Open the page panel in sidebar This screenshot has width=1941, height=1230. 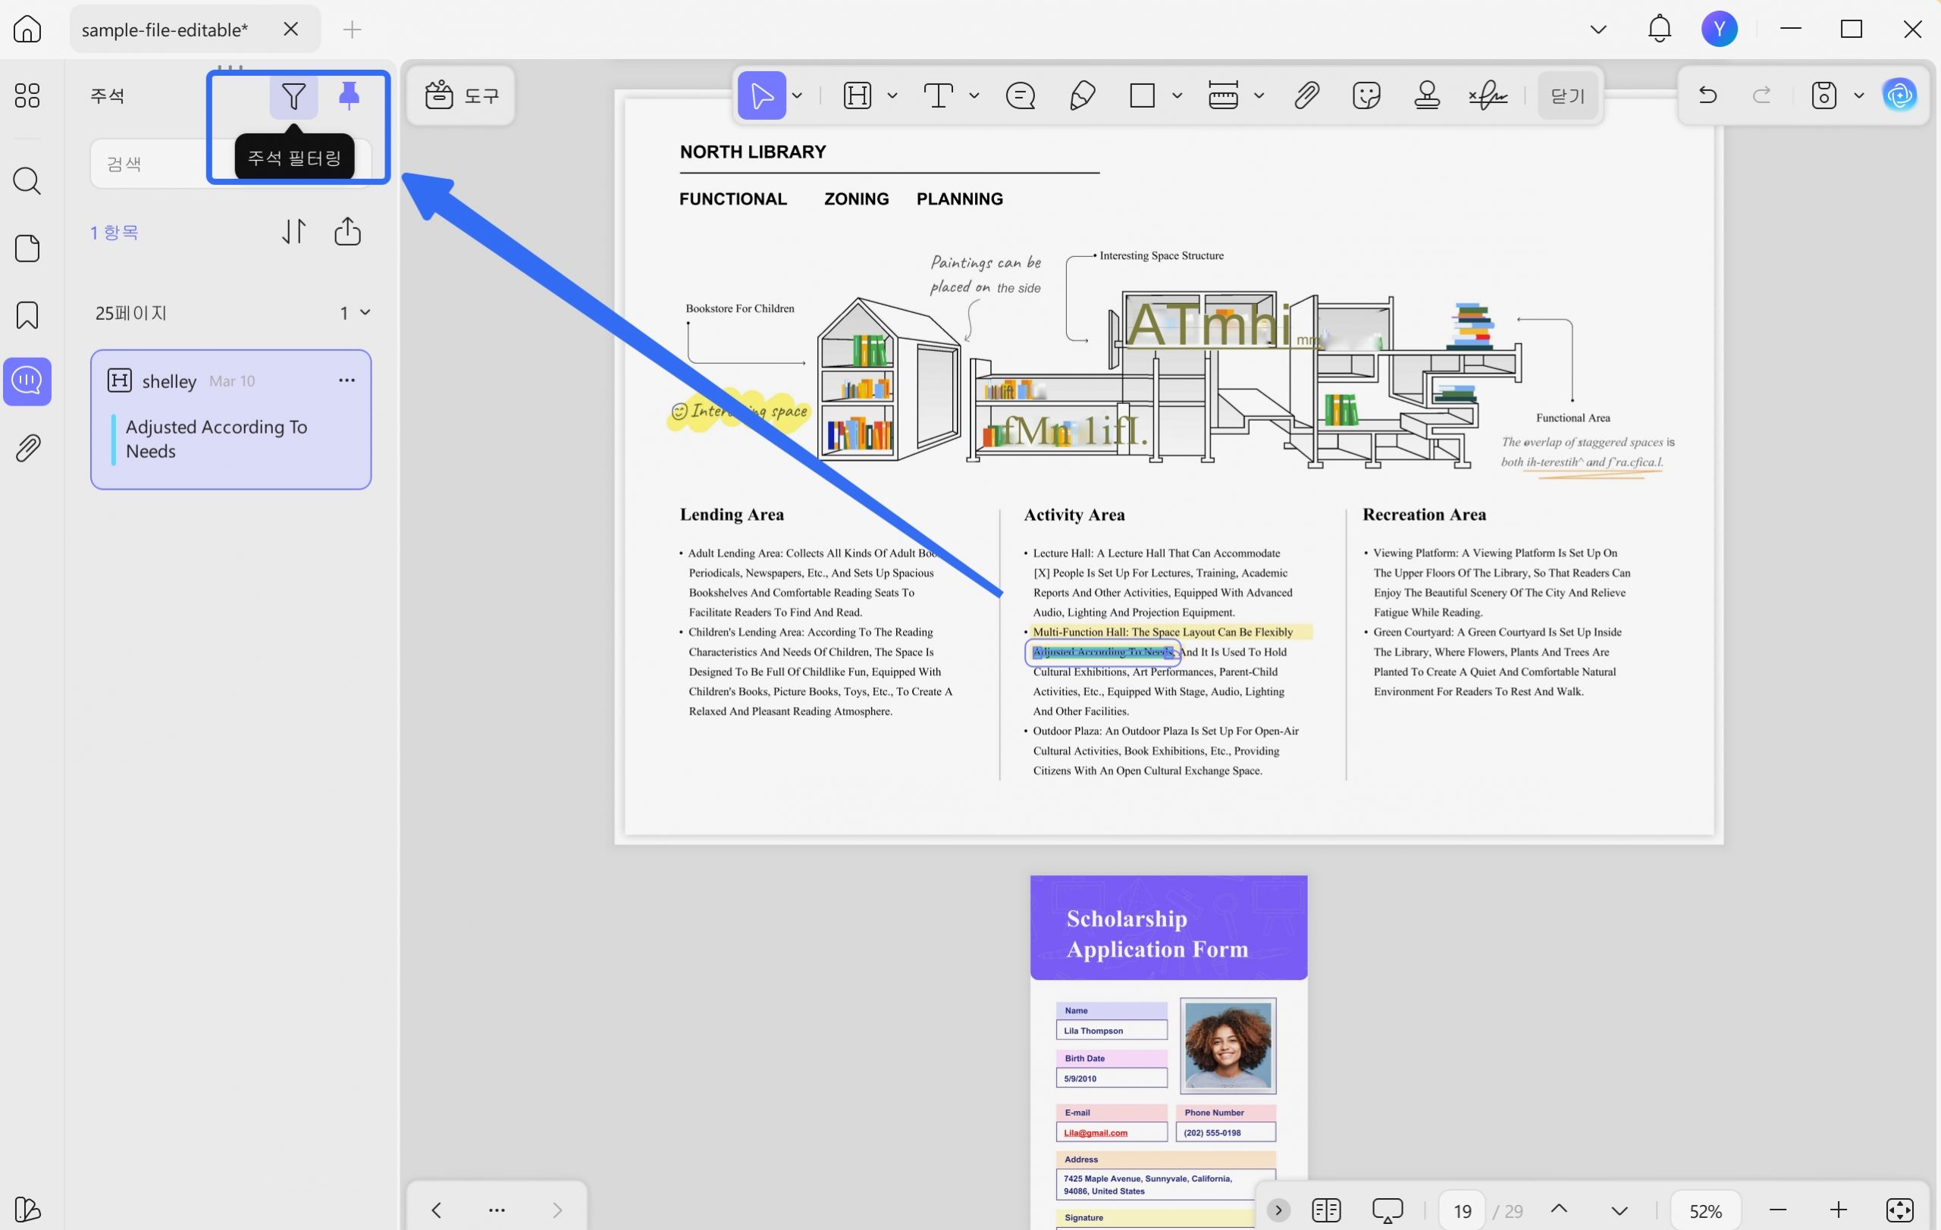point(27,248)
